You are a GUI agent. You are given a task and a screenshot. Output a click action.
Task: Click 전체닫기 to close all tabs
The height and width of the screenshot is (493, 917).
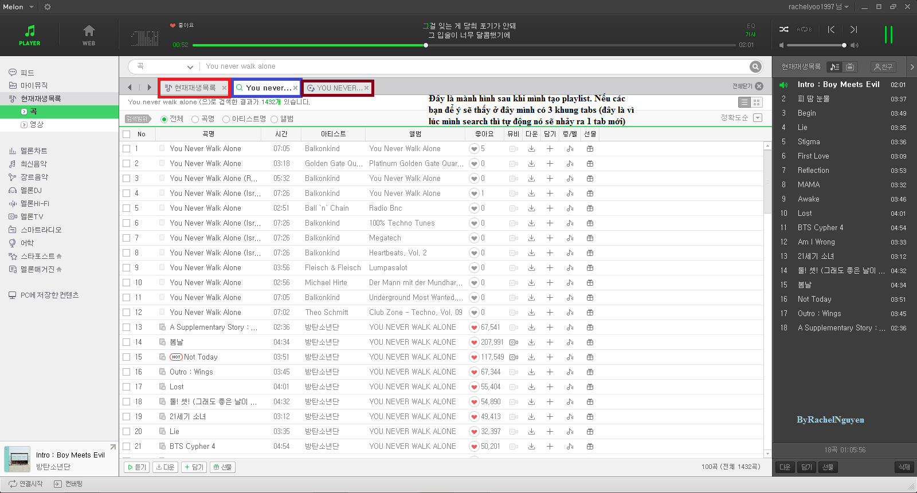(747, 86)
